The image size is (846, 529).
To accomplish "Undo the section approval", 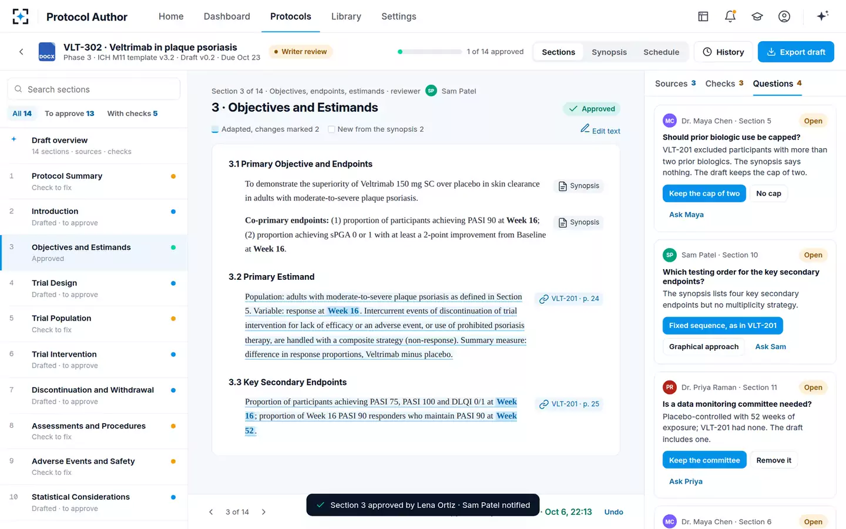I will pyautogui.click(x=614, y=512).
